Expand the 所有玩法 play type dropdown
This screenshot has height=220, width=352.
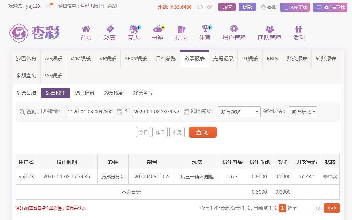coord(303,112)
